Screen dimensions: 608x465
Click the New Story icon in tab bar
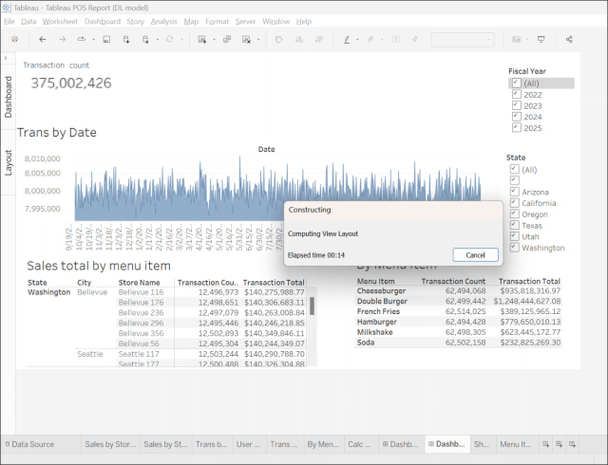[572, 444]
